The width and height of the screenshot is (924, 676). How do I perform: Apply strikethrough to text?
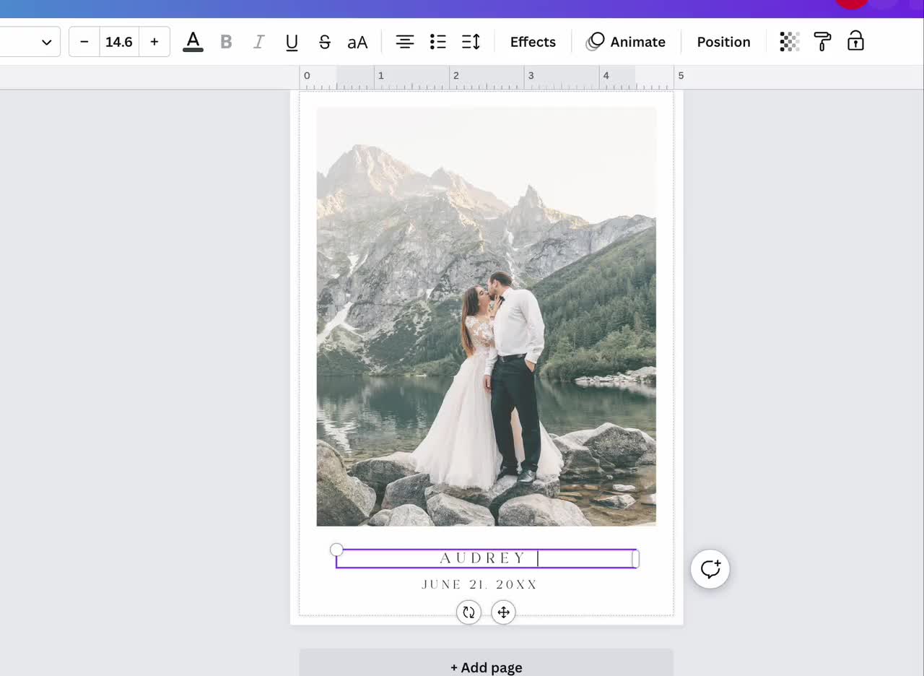point(325,42)
